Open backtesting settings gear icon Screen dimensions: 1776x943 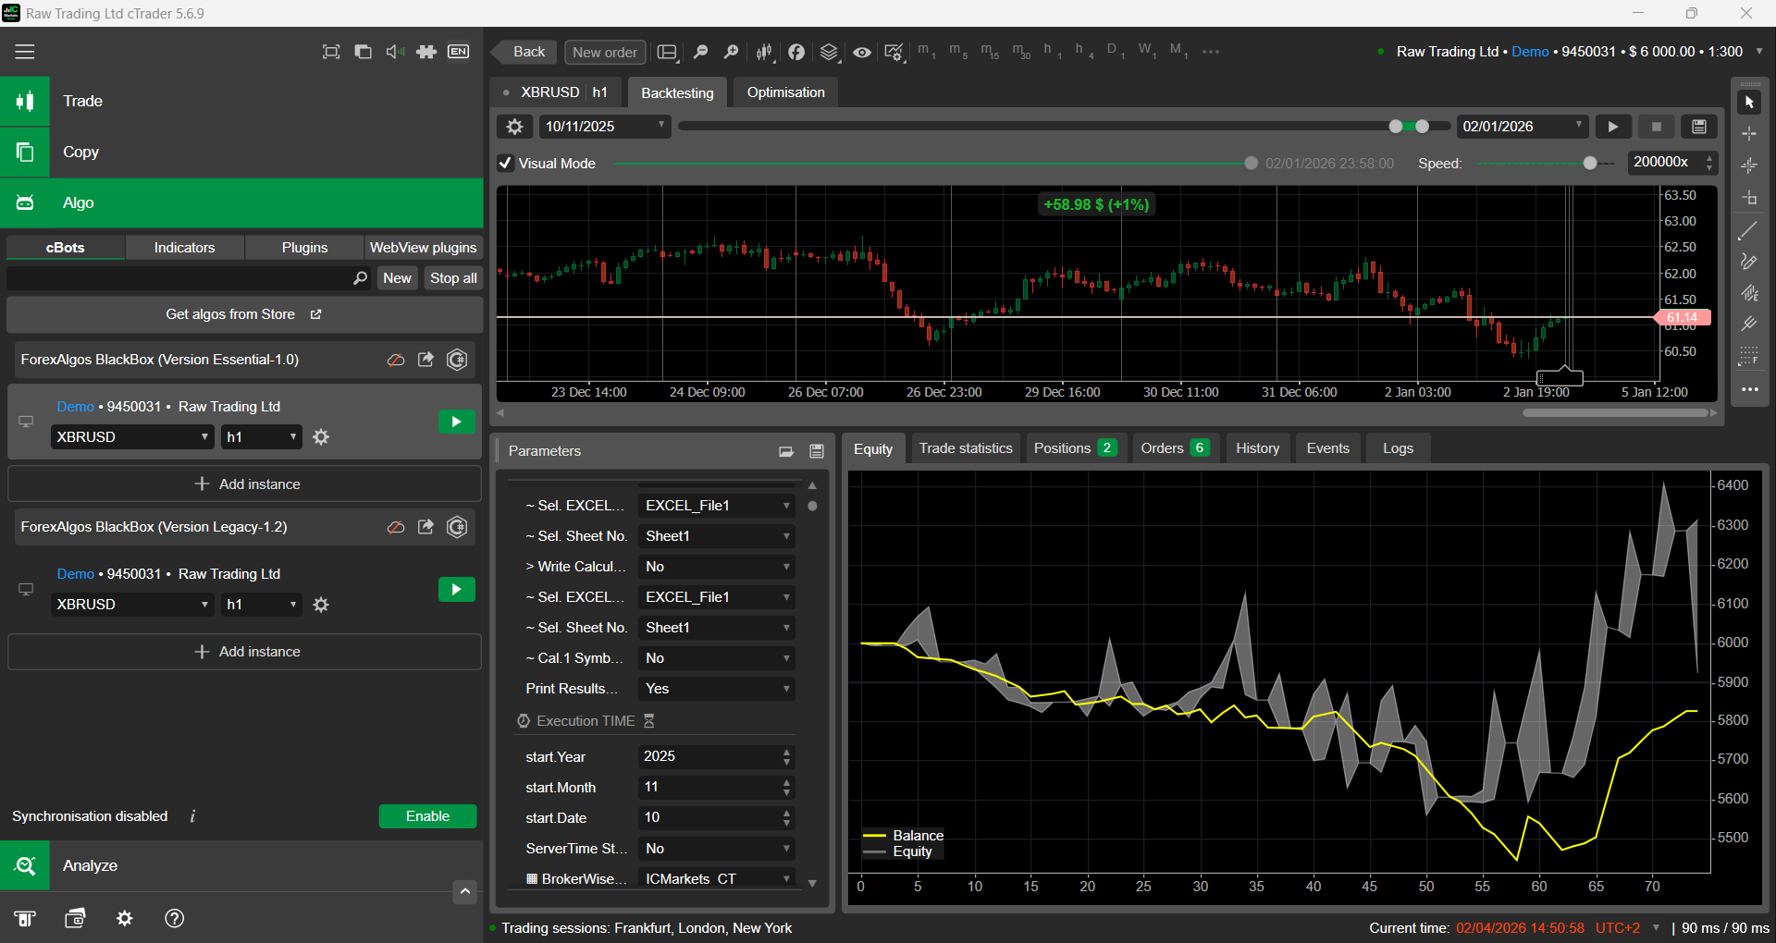coord(515,127)
